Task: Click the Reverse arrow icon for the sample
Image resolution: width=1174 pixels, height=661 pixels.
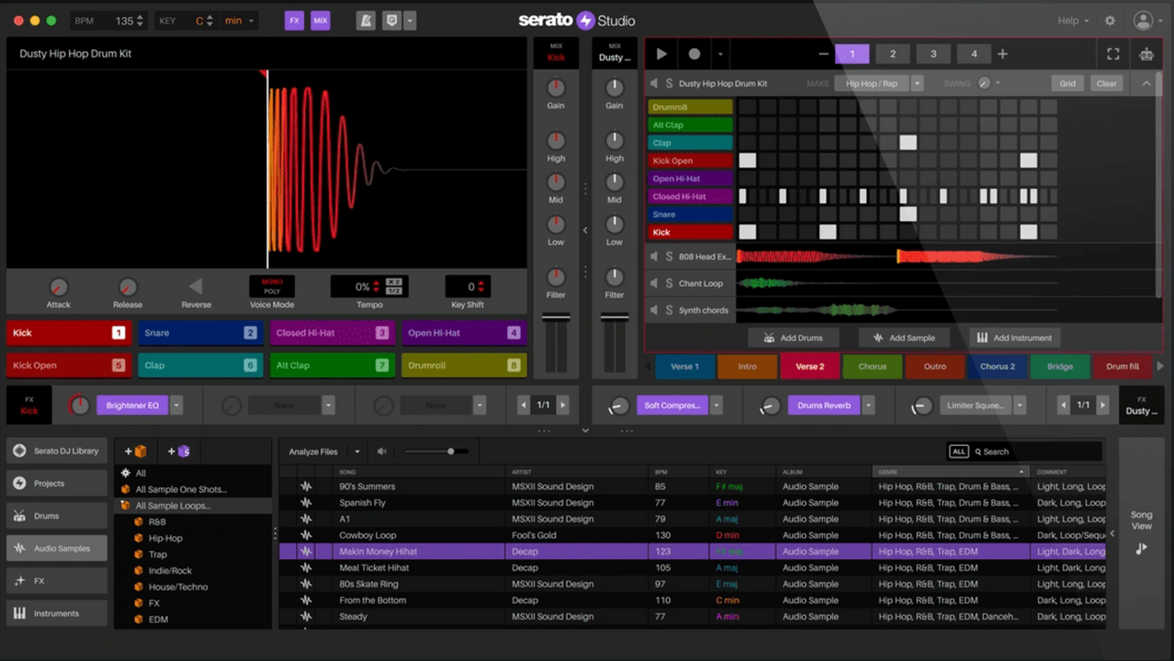Action: [196, 286]
